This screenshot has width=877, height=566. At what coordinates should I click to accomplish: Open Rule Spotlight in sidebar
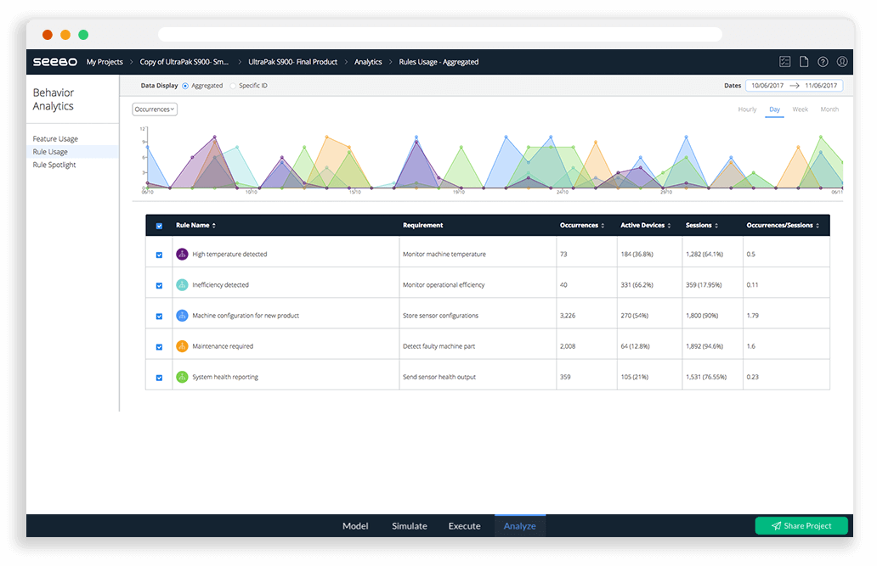tap(54, 165)
